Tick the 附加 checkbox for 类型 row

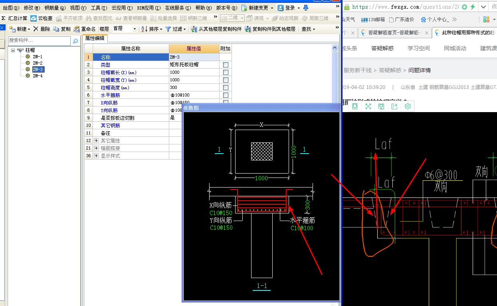pos(226,65)
